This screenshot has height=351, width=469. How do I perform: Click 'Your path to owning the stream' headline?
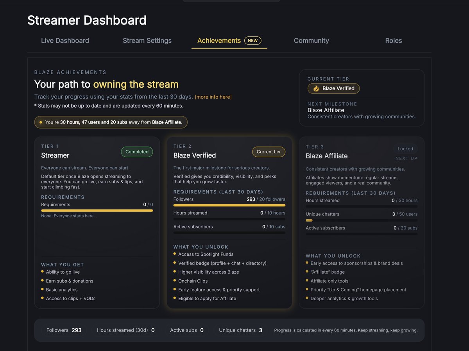(x=106, y=84)
